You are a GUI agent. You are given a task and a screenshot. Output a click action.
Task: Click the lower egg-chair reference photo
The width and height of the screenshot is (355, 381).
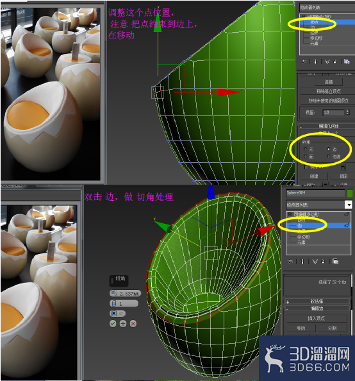39,292
